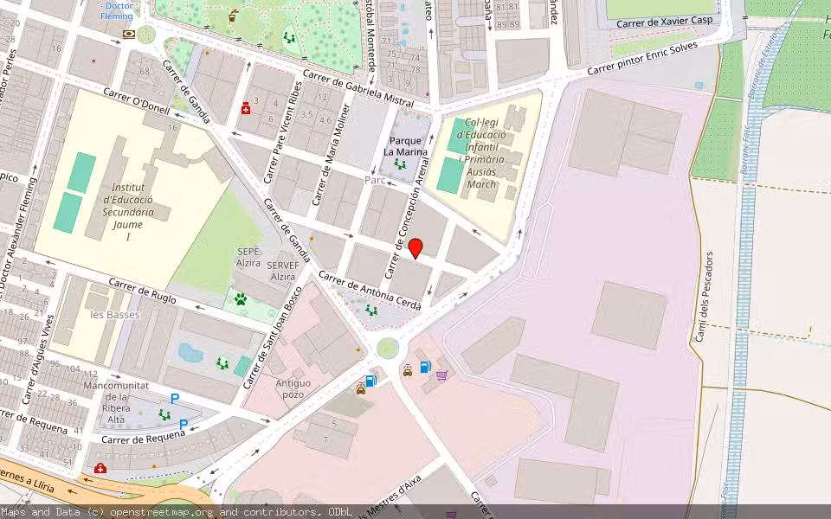Click the Carrer de Antònia Cerdà street label
The image size is (831, 519).
click(x=370, y=291)
